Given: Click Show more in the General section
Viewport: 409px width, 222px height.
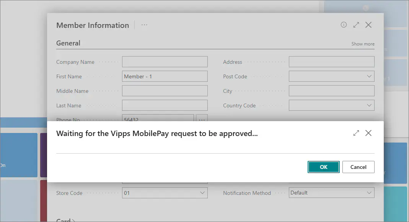Looking at the screenshot, I should (x=363, y=44).
